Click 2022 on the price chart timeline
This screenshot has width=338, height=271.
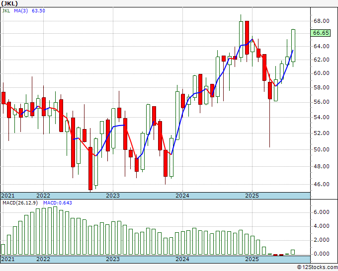point(43,196)
